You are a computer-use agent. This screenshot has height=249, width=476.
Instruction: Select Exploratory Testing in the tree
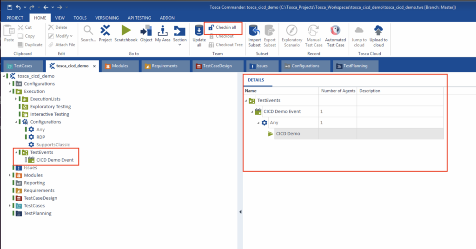pos(50,106)
